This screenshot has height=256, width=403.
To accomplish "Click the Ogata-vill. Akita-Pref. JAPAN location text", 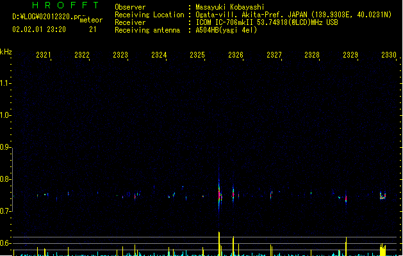I will [x=293, y=15].
